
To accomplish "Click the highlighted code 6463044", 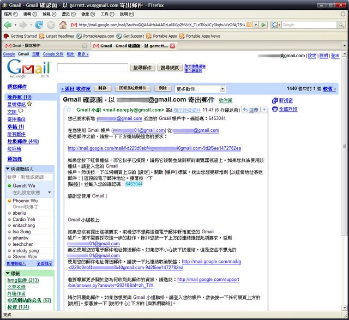I will pos(134,184).
